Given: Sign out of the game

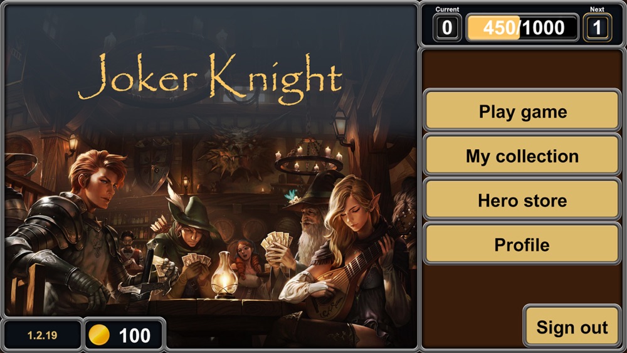Looking at the screenshot, I should point(572,327).
